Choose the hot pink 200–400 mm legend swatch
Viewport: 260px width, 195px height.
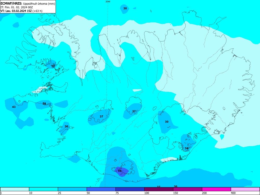coord(217,189)
